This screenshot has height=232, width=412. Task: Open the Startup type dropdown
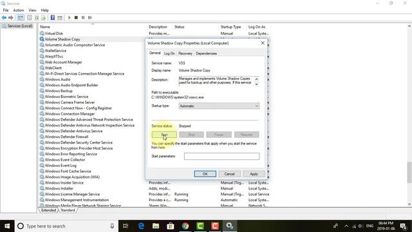pos(219,106)
